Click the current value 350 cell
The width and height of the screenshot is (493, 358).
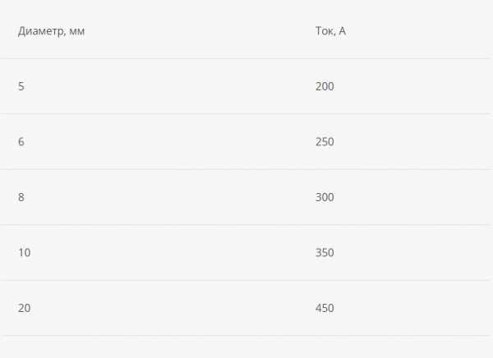(x=325, y=253)
